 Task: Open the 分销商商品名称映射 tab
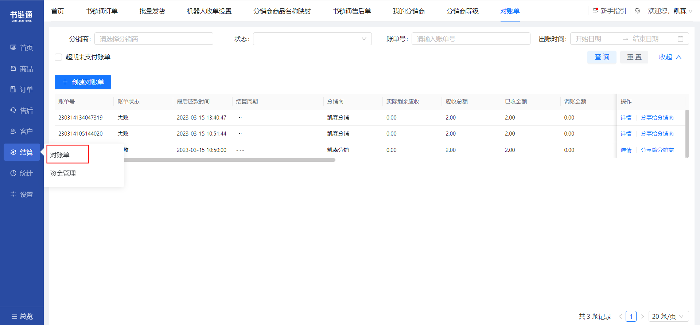click(282, 11)
